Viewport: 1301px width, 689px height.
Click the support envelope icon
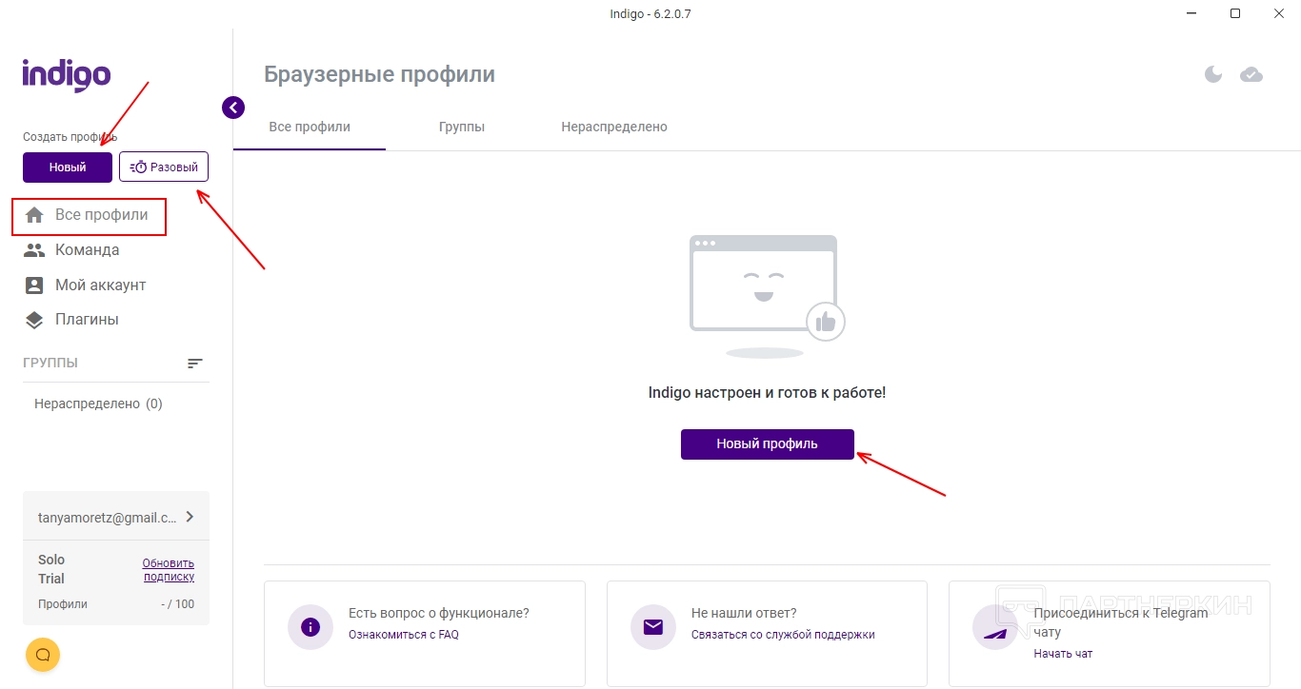click(x=653, y=626)
